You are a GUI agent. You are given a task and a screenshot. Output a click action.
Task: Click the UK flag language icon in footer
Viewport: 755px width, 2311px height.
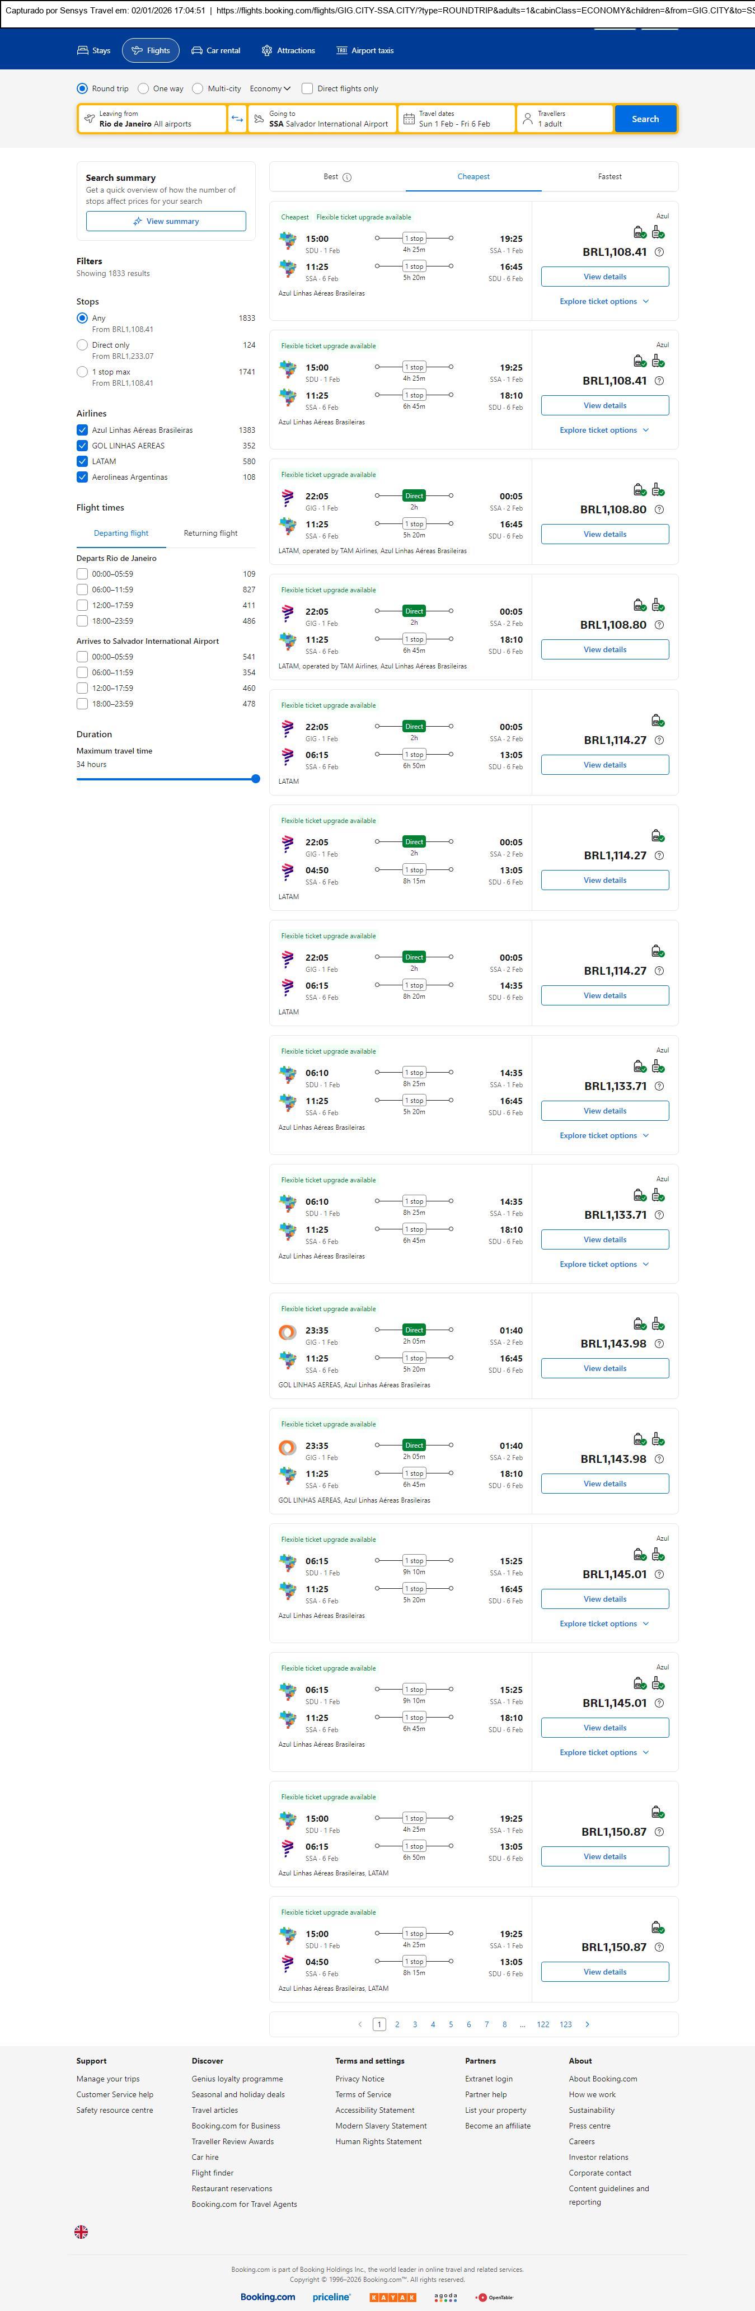81,2231
